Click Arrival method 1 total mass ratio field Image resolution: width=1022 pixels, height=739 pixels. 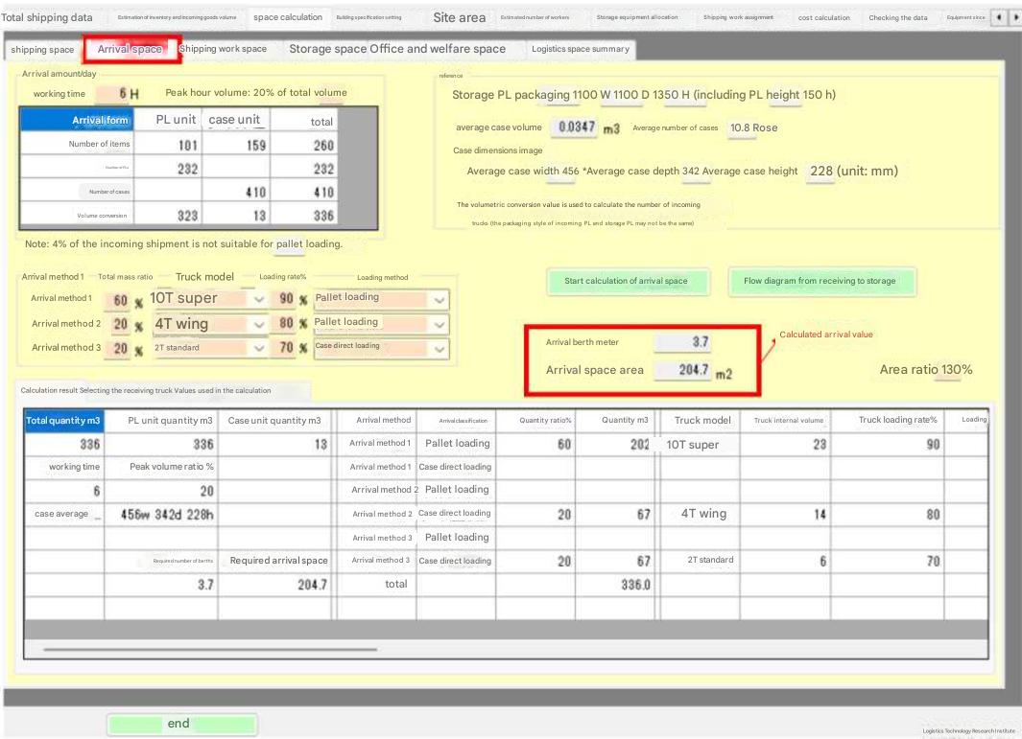[116, 300]
